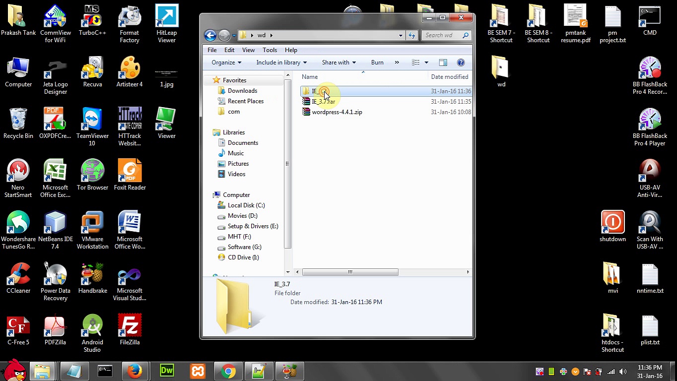
Task: Click the Change your view icon
Action: [416, 63]
